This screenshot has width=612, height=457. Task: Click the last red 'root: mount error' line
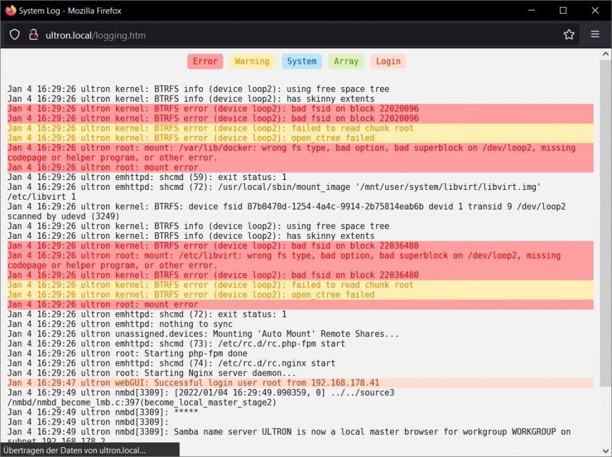coord(300,304)
